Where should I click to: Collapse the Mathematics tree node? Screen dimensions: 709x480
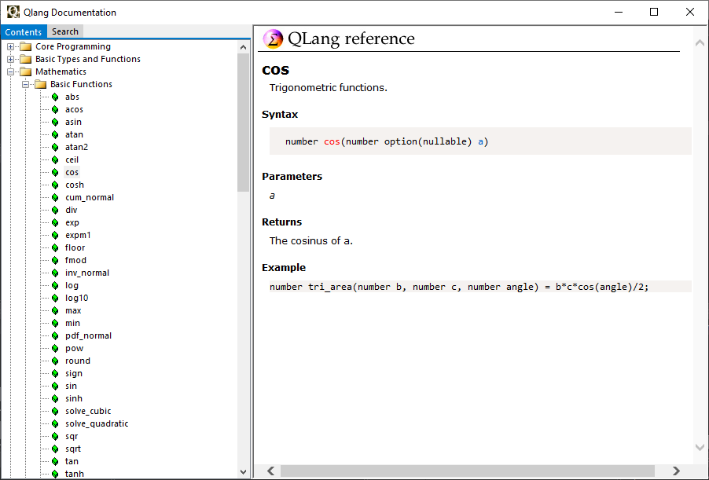tap(10, 71)
